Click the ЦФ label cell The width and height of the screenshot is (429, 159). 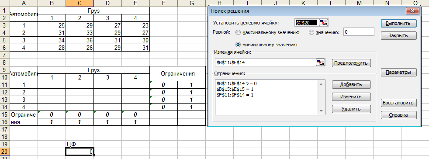pyautogui.click(x=80, y=144)
